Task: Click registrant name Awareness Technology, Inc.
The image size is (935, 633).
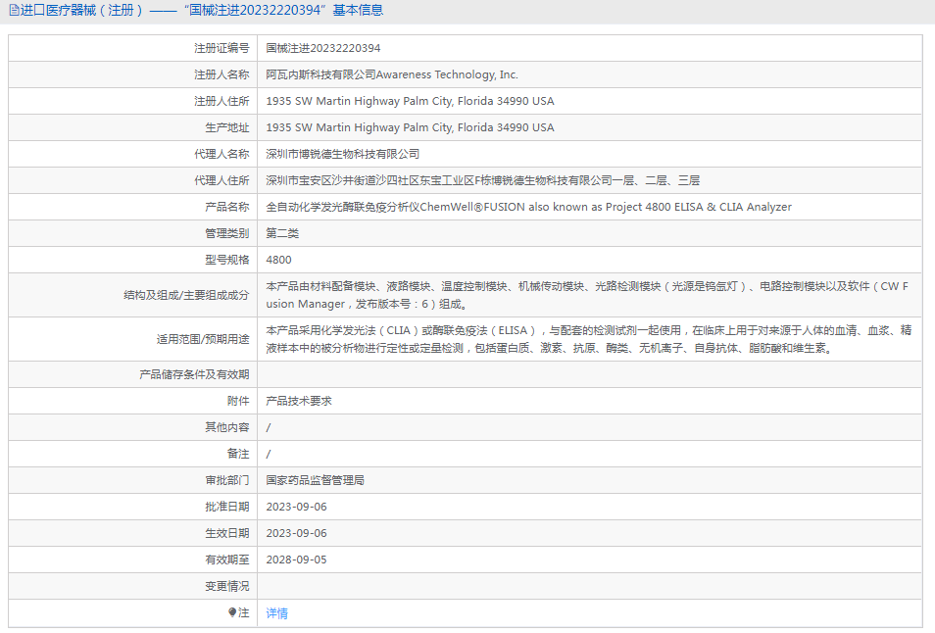Action: coord(447,74)
